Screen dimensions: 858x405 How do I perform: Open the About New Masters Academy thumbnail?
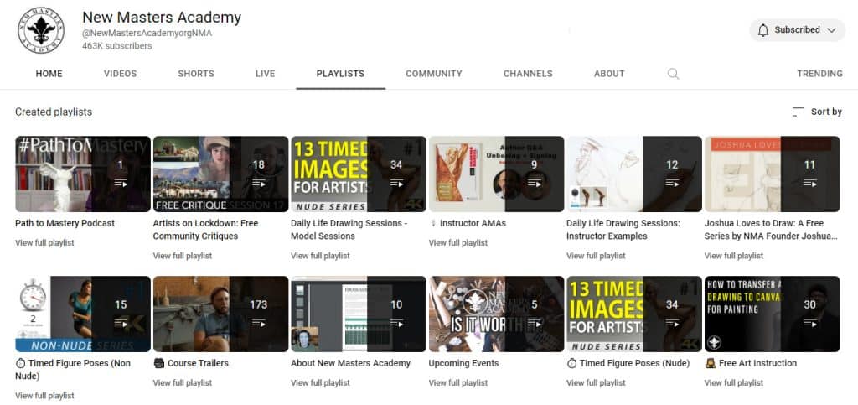pos(359,314)
